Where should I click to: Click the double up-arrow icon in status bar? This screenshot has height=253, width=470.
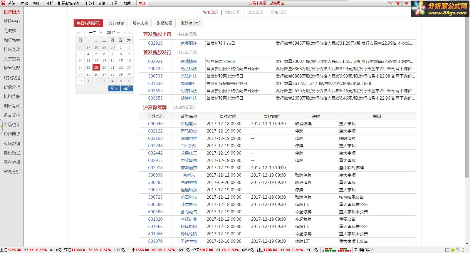463,250
